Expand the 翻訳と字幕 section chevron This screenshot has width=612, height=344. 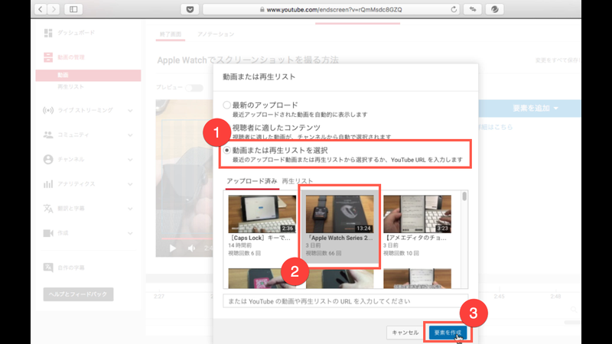tap(130, 209)
